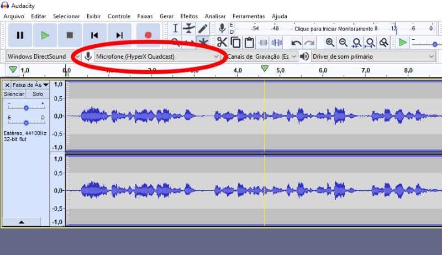Open the Ferramentas menu
The height and width of the screenshot is (255, 442).
coord(249,17)
